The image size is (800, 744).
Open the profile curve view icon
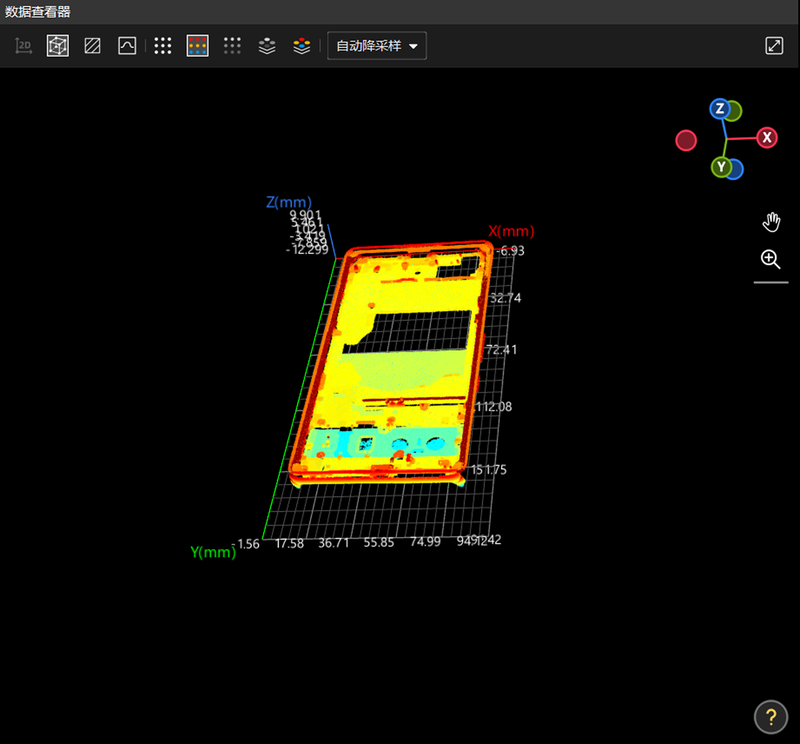coord(127,46)
